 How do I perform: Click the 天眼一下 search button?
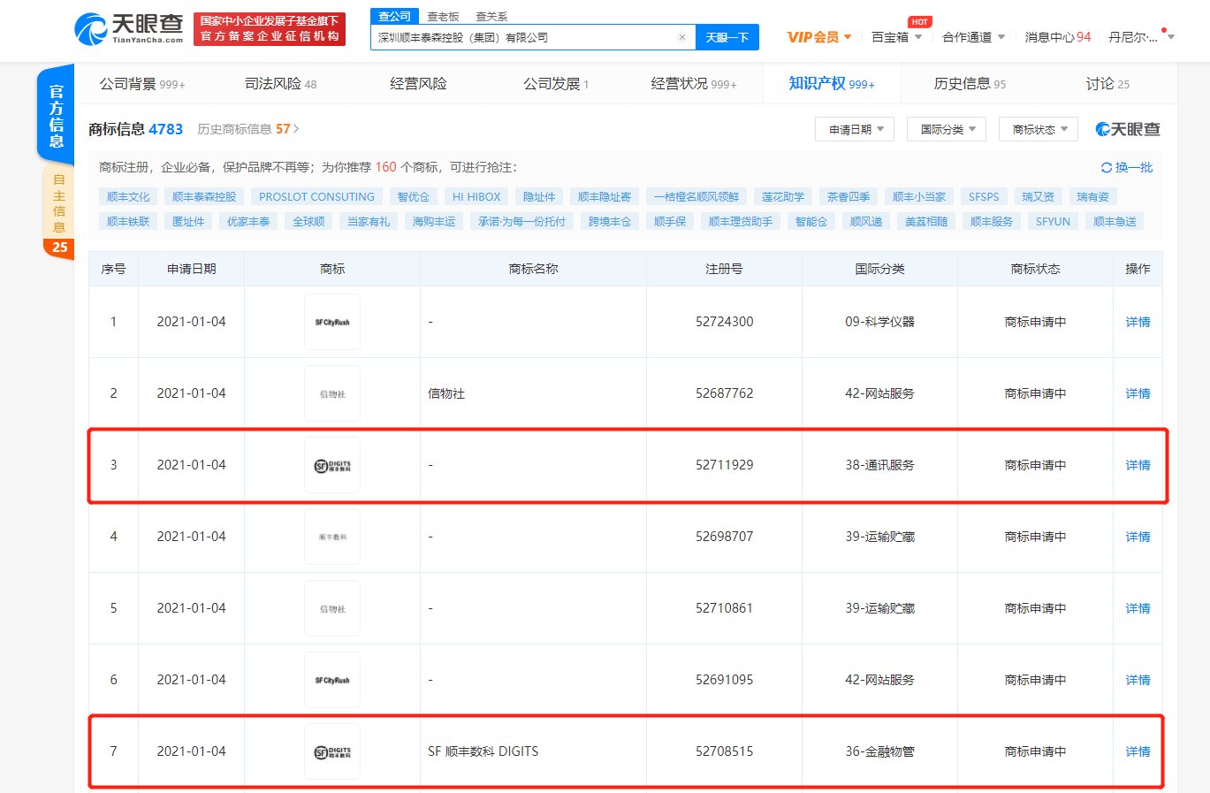(727, 37)
